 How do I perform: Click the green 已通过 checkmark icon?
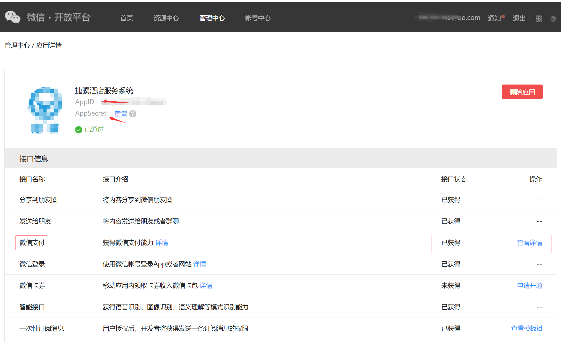[x=78, y=130]
